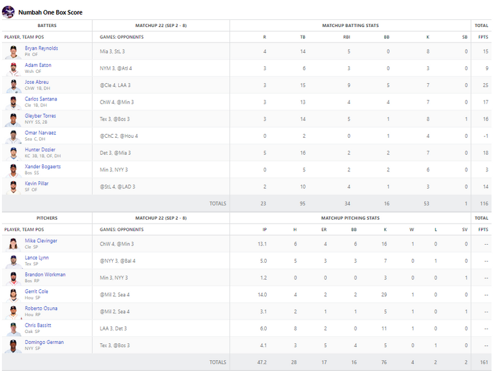Open Gleyber Torres player page
This screenshot has height=371, width=495.
41,116
